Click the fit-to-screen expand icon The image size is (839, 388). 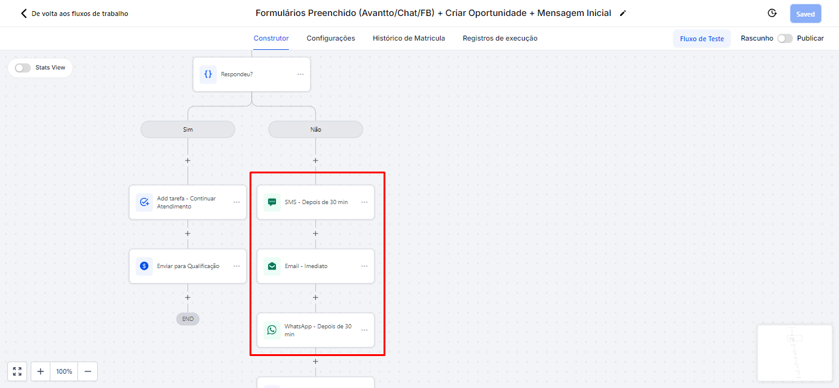(17, 371)
